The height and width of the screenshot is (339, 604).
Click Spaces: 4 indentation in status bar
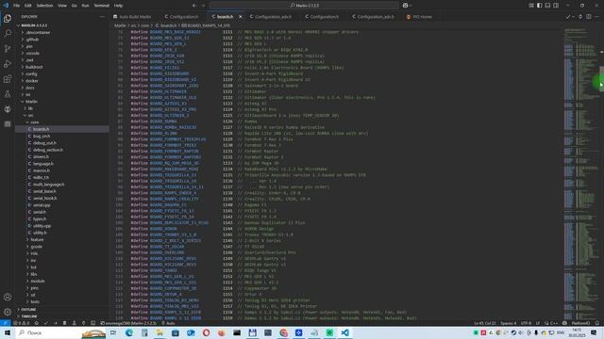508,323
